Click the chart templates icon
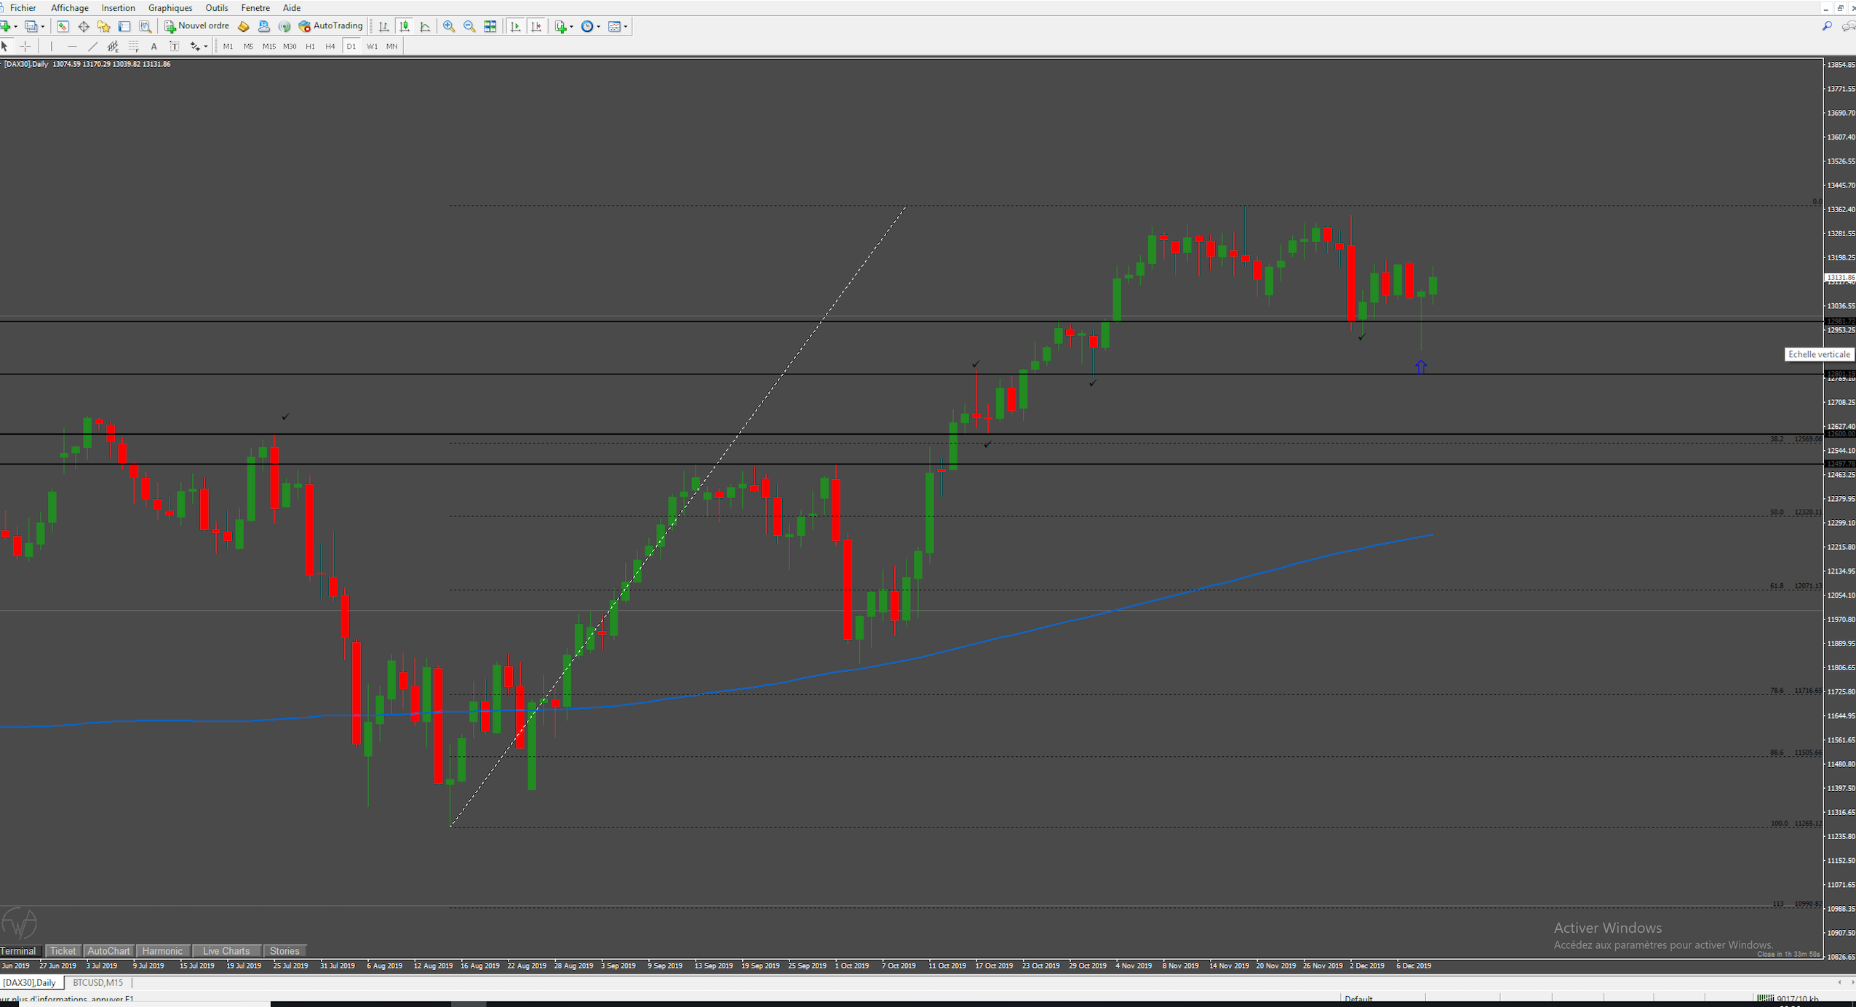 coord(614,26)
